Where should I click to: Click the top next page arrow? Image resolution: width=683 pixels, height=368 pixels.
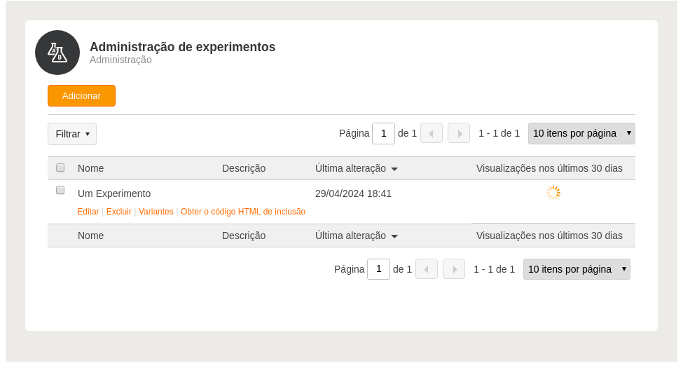point(459,133)
